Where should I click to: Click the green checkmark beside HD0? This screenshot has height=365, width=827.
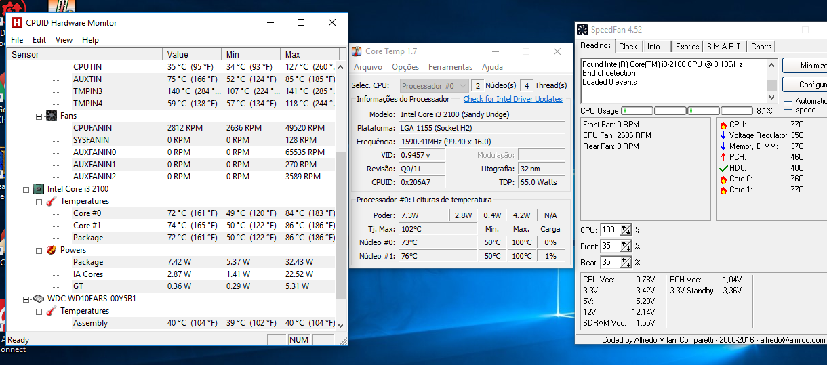click(x=723, y=168)
